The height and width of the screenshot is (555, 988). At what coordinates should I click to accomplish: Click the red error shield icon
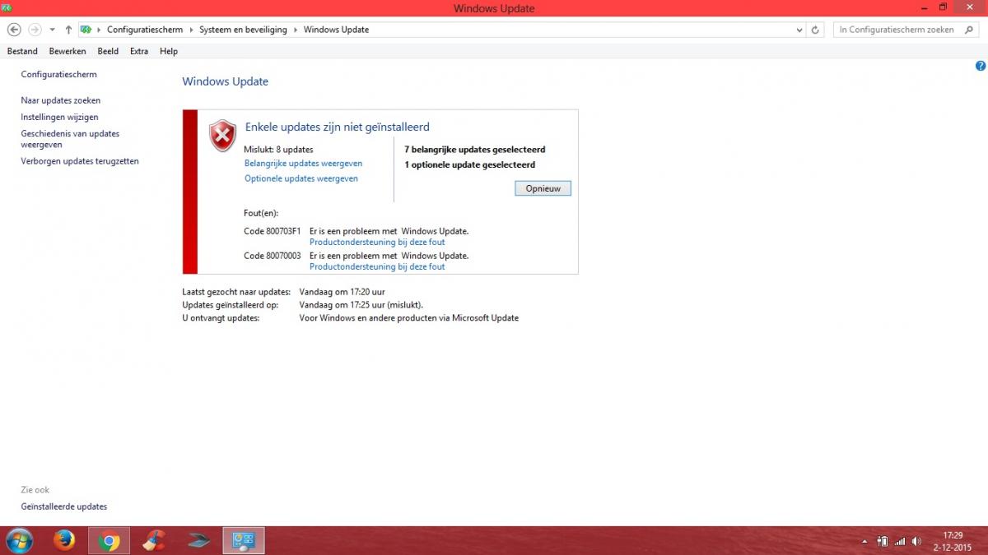click(222, 135)
